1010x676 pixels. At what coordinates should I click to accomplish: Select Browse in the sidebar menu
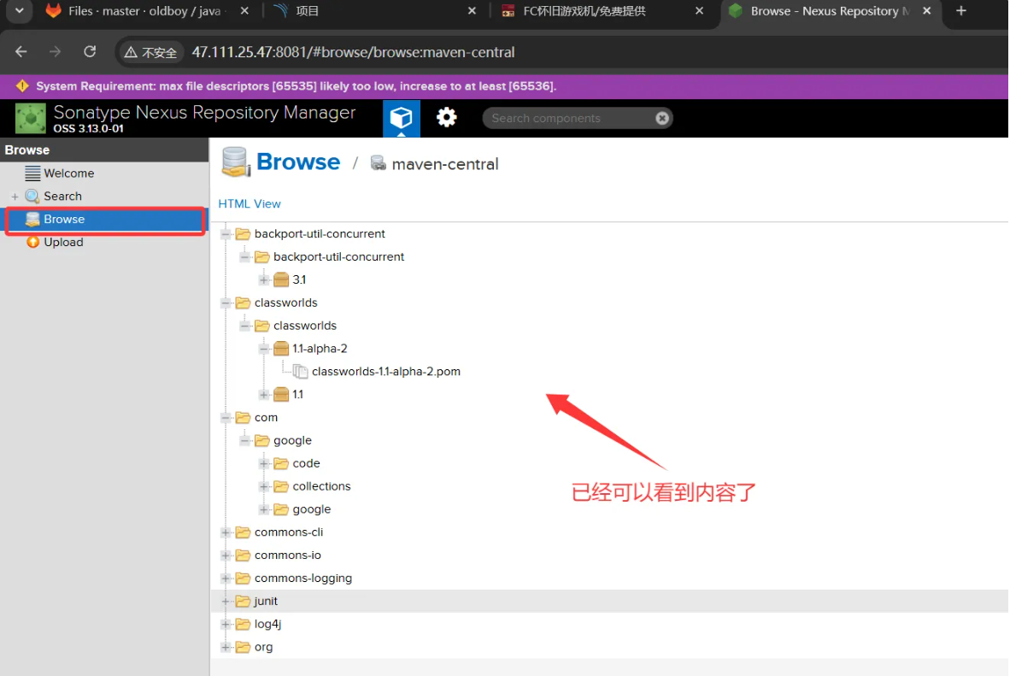106,220
